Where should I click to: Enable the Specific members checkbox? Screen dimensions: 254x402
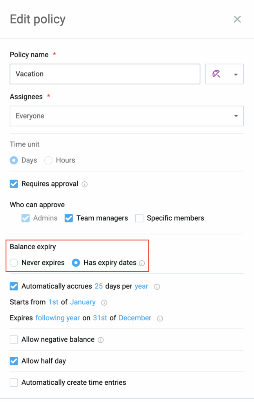click(139, 218)
